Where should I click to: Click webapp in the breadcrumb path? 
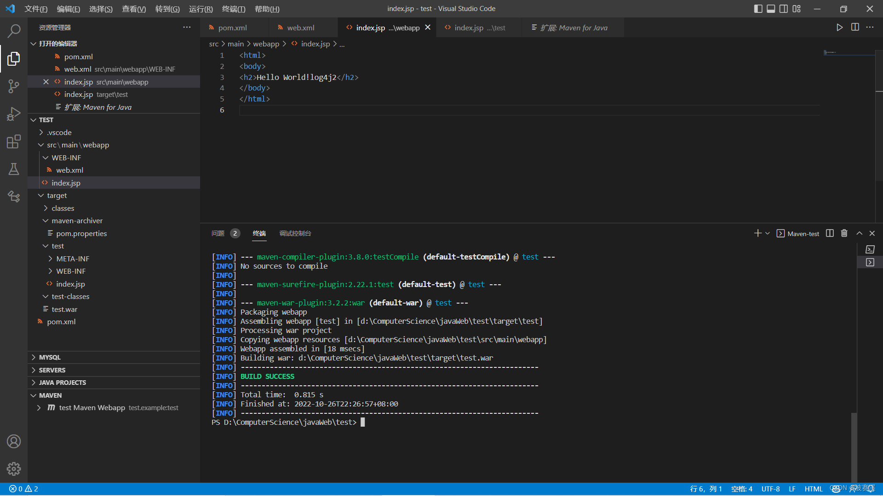coord(266,44)
